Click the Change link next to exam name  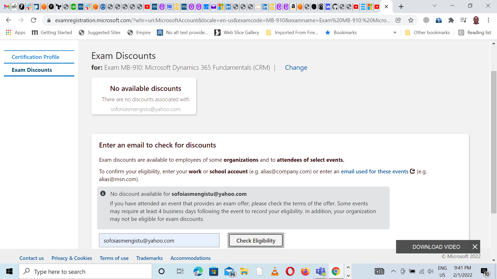coord(296,67)
